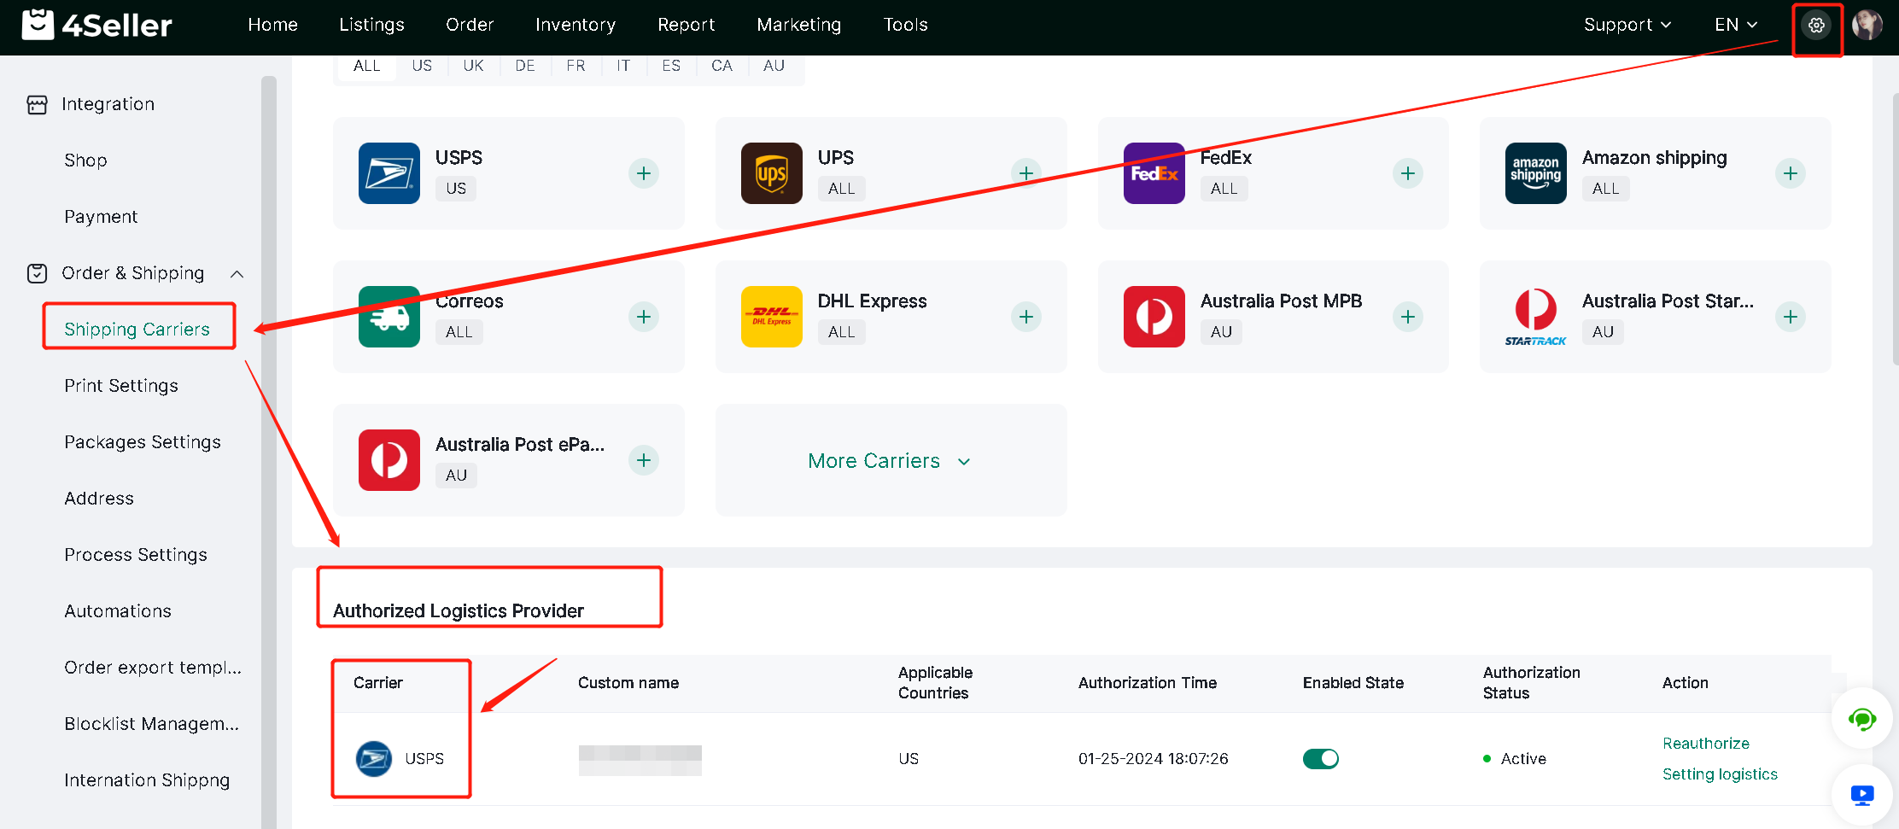This screenshot has height=829, width=1899.
Task: Filter carriers by IT tab
Action: [623, 66]
